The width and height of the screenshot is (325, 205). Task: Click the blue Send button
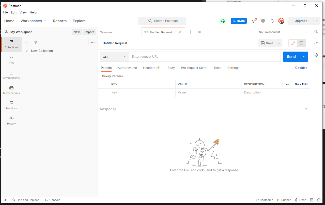[x=291, y=57]
